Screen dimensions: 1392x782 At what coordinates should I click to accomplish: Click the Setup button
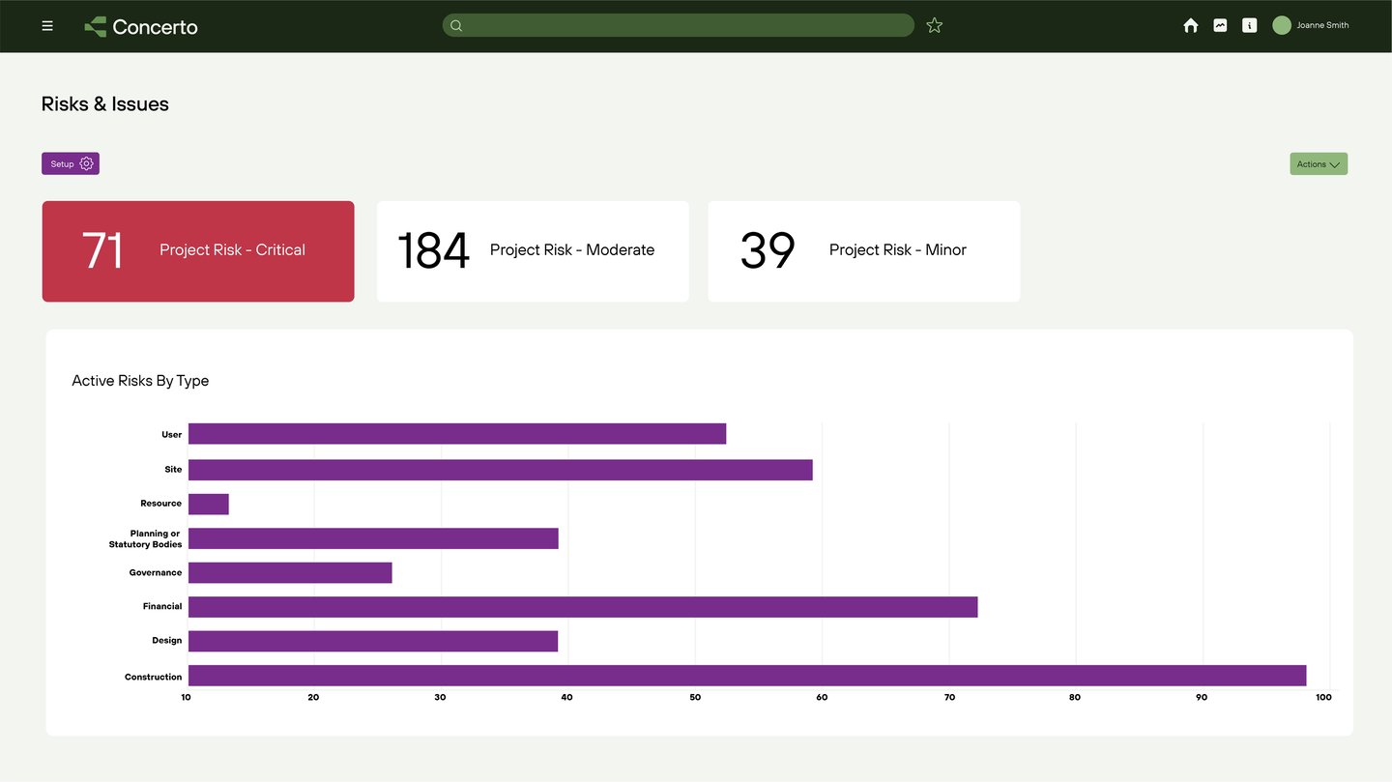click(x=71, y=164)
